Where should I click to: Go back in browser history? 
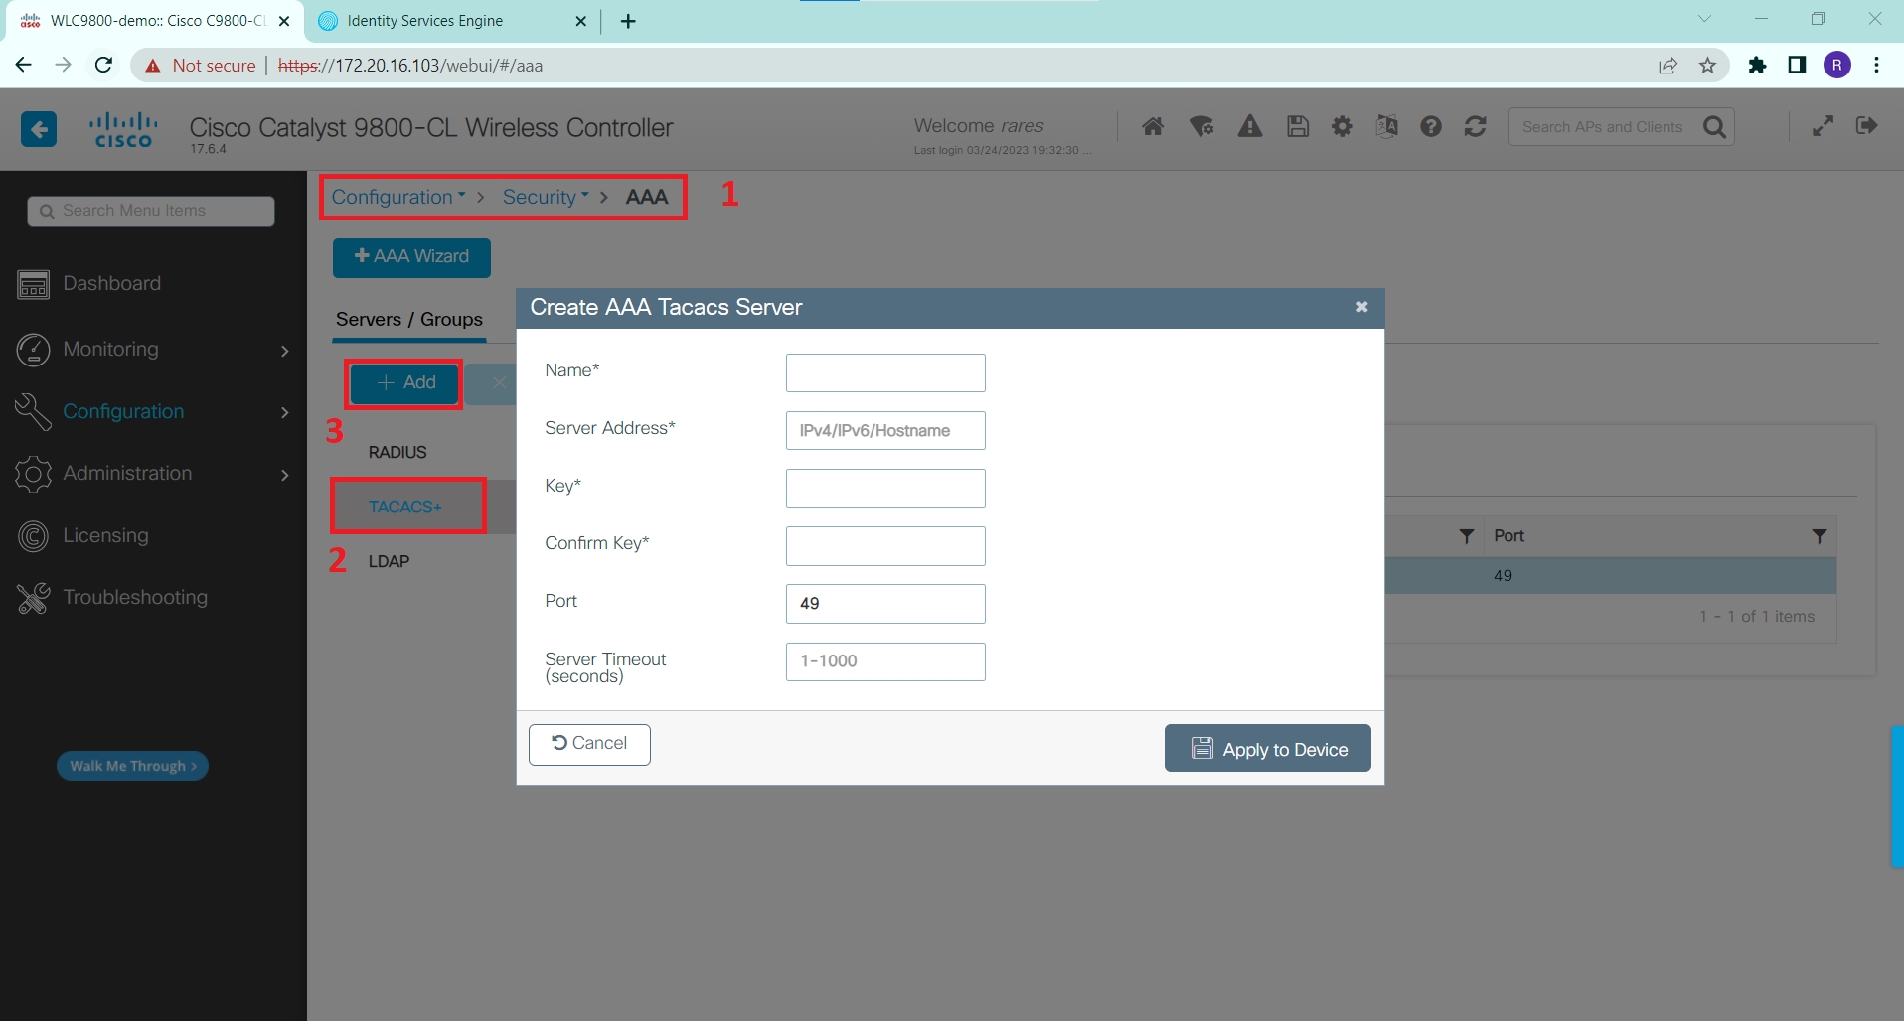[x=24, y=65]
